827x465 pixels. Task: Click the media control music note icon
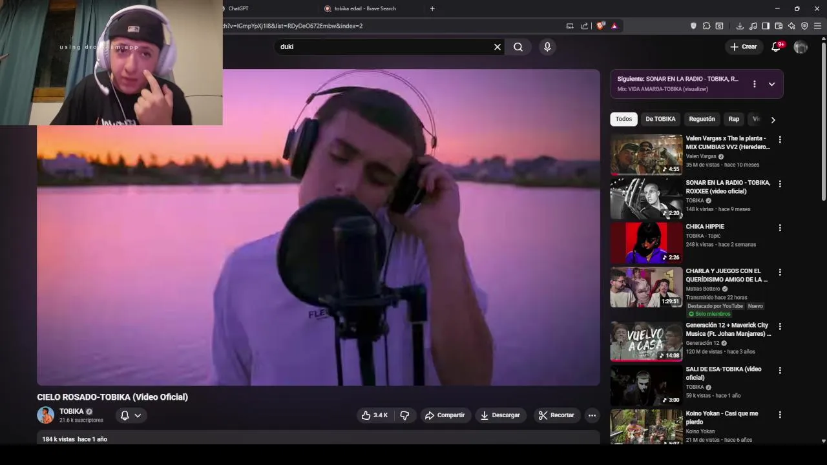pyautogui.click(x=753, y=26)
